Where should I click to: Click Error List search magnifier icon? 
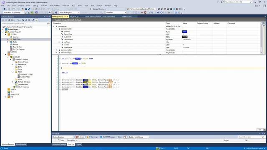click(263, 137)
